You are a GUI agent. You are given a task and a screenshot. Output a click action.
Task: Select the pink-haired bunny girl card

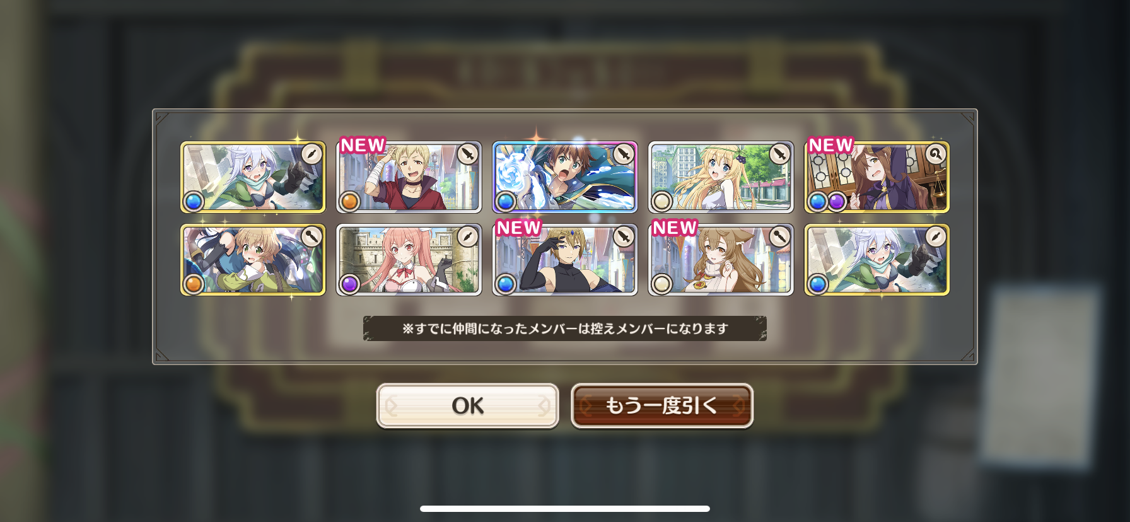pos(409,260)
